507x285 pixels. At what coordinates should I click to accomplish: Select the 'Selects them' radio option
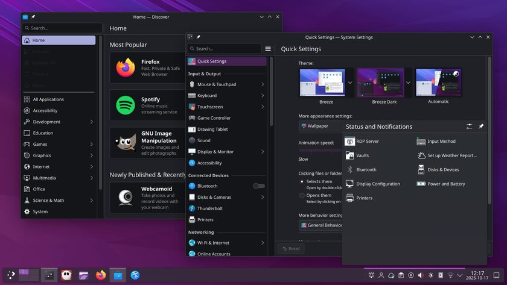pyautogui.click(x=302, y=181)
